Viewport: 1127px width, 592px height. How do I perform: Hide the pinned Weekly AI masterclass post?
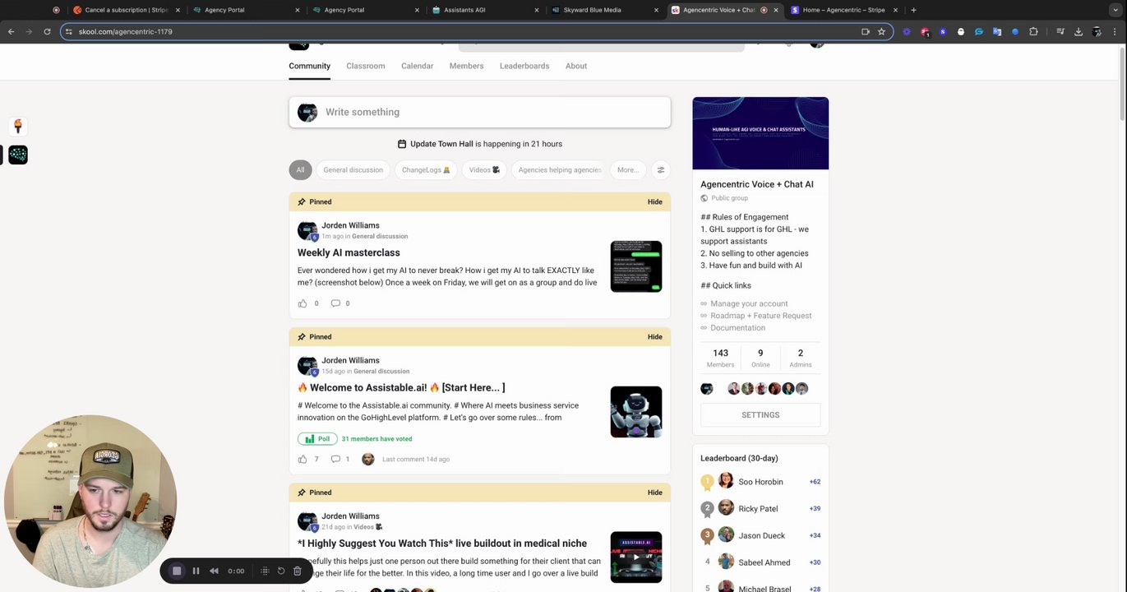point(654,201)
